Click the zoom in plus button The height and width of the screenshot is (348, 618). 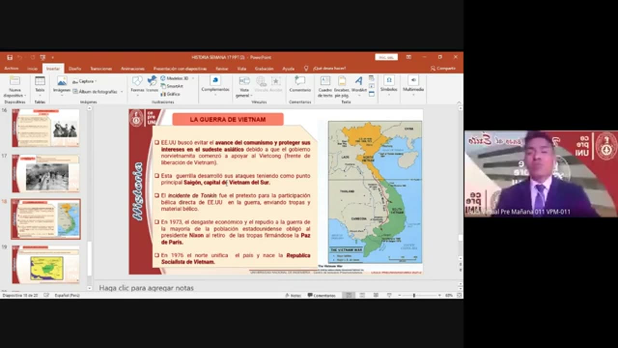pos(439,295)
